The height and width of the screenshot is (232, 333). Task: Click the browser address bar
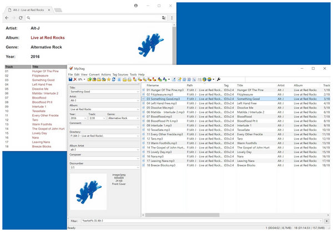tap(95, 18)
